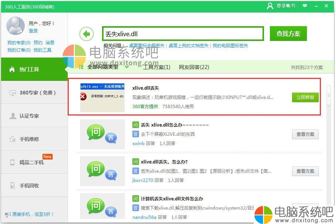Click the 登录帐号 link in title bar
Screen dimensions: 335x224
click(x=286, y=6)
